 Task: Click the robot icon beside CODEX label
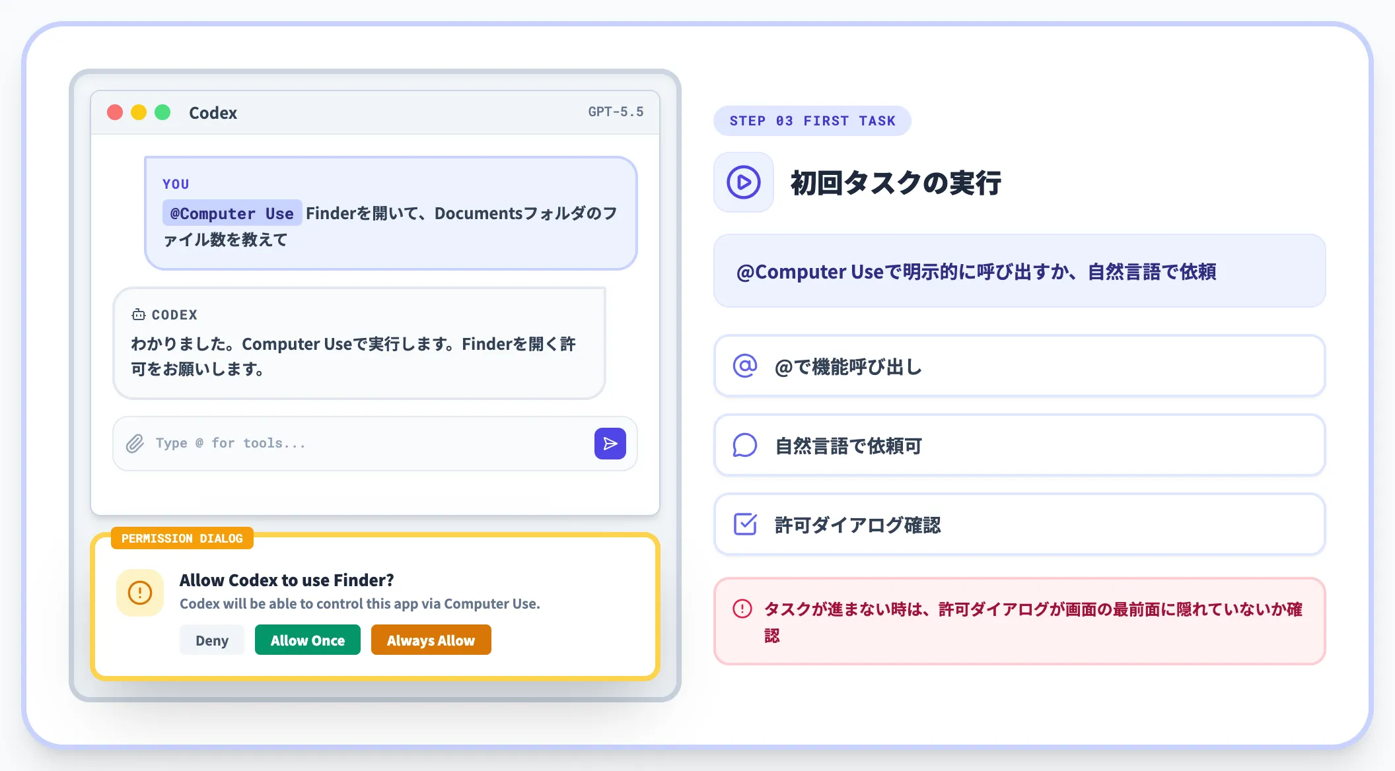tap(138, 315)
